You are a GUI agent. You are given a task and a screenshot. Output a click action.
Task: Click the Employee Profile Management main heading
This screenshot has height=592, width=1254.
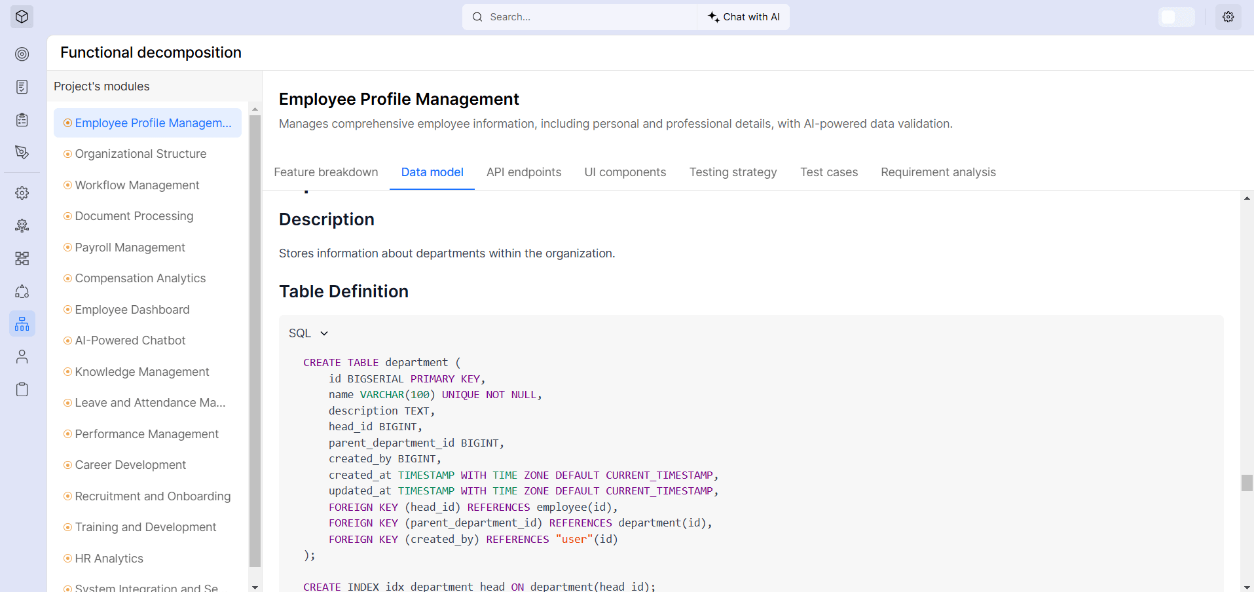pyautogui.click(x=399, y=99)
